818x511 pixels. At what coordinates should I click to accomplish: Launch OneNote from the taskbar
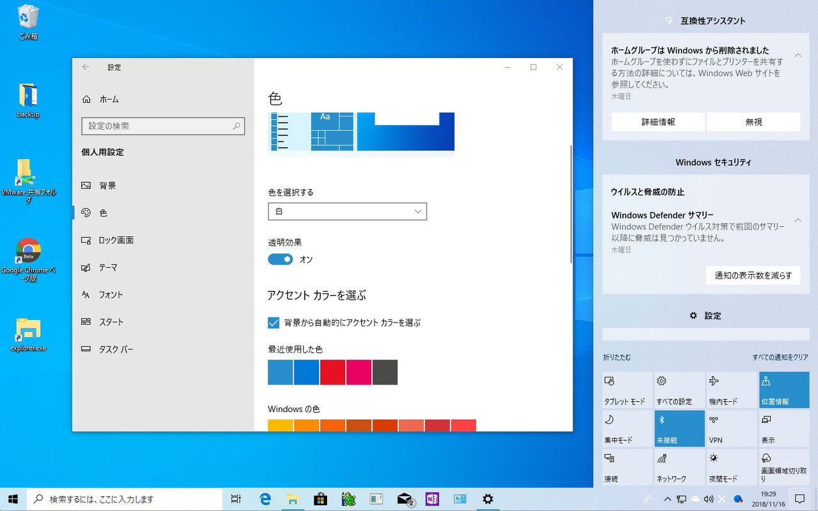point(432,499)
